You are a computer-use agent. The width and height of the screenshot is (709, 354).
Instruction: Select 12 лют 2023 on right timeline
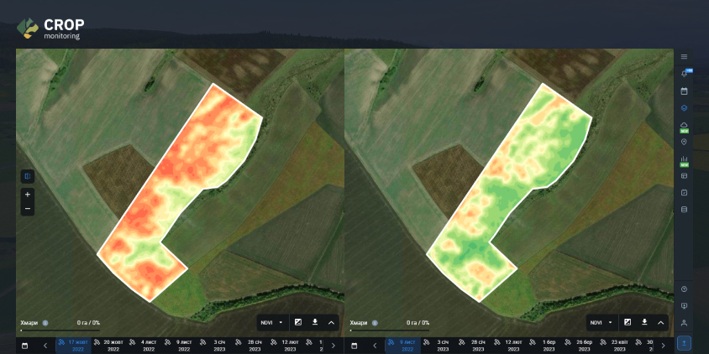pyautogui.click(x=509, y=346)
